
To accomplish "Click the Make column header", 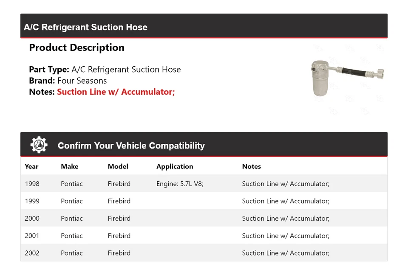I will click(x=69, y=166).
